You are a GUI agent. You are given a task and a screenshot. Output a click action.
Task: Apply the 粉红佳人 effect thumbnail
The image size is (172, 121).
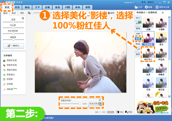[148, 53]
